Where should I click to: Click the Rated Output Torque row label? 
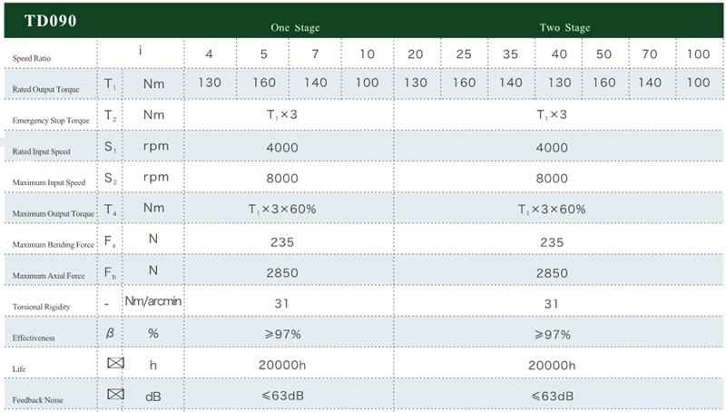click(48, 89)
